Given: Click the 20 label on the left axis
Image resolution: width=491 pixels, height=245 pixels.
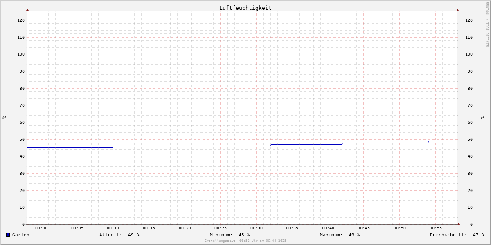Looking at the screenshot, I should click(x=22, y=190).
